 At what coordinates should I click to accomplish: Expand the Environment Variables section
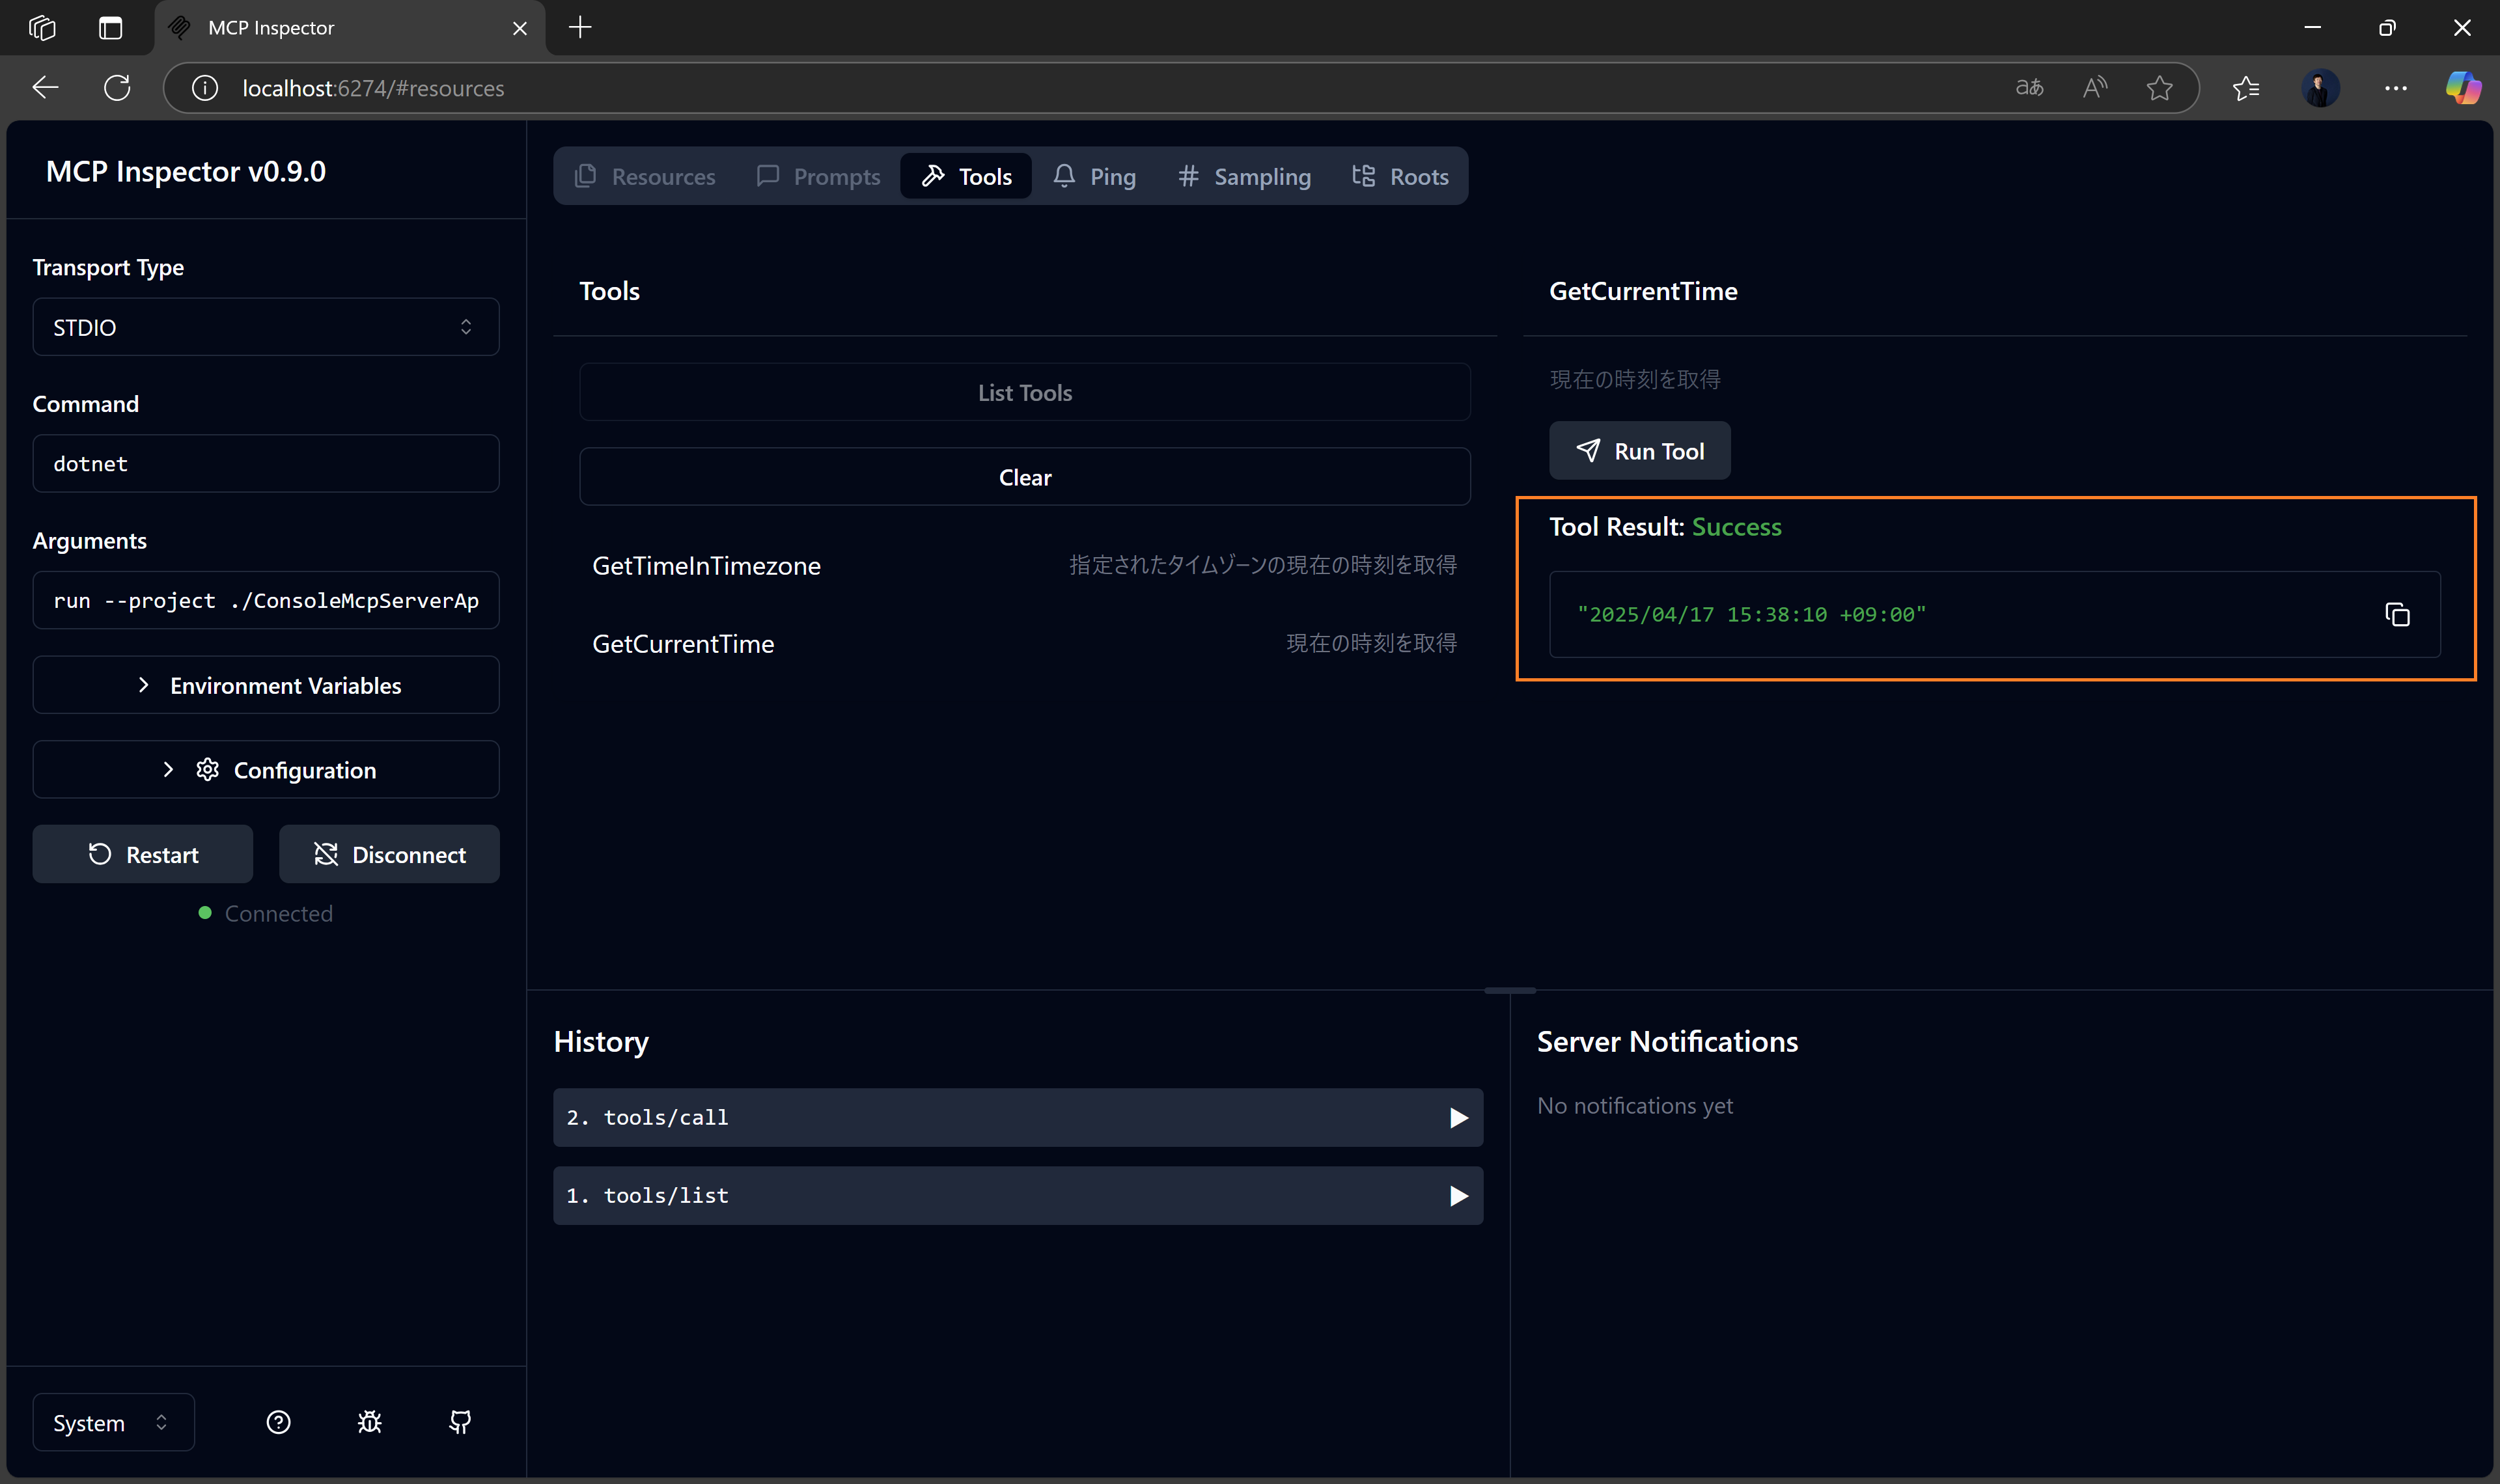(x=266, y=685)
